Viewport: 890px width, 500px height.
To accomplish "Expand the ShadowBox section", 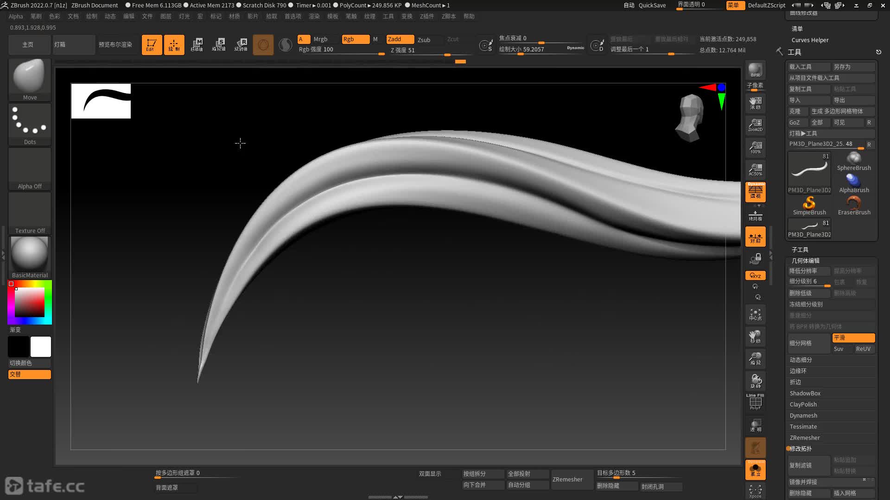I will click(805, 393).
